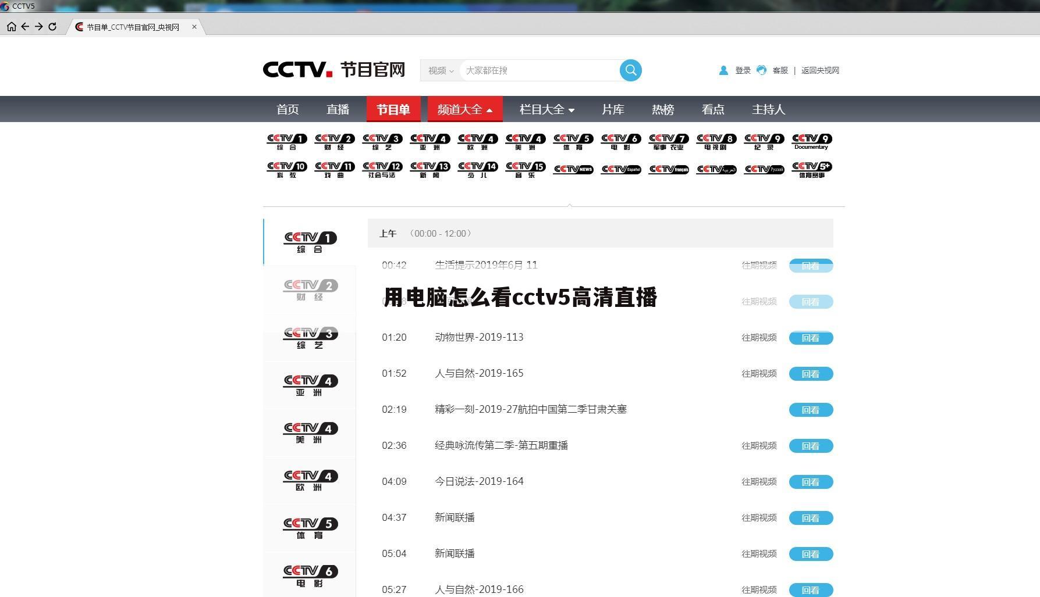Viewport: 1040px width, 597px height.
Task: Click 回看 for 经典咏流传第二季
Action: tap(811, 446)
